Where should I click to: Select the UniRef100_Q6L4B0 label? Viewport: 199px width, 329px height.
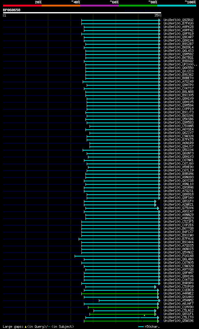179,259
